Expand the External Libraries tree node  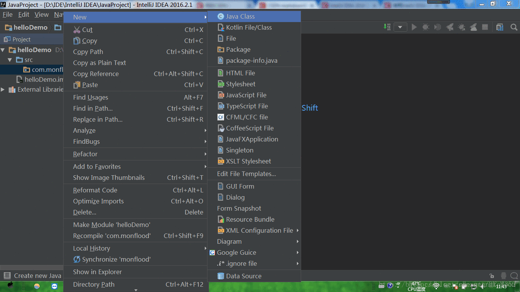pos(3,90)
